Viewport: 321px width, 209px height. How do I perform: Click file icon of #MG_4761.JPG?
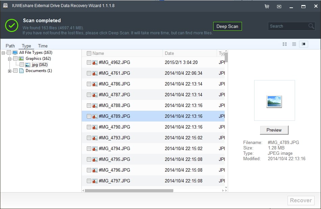pos(95,73)
